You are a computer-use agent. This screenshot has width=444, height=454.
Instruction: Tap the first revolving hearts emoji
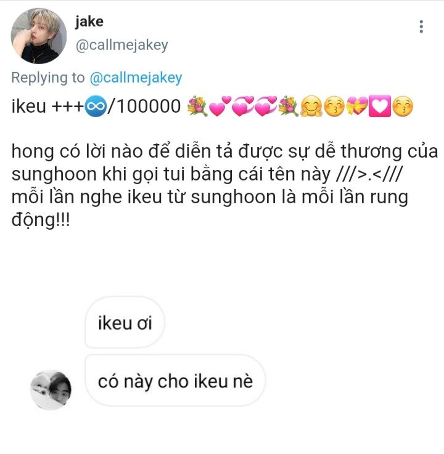(243, 106)
